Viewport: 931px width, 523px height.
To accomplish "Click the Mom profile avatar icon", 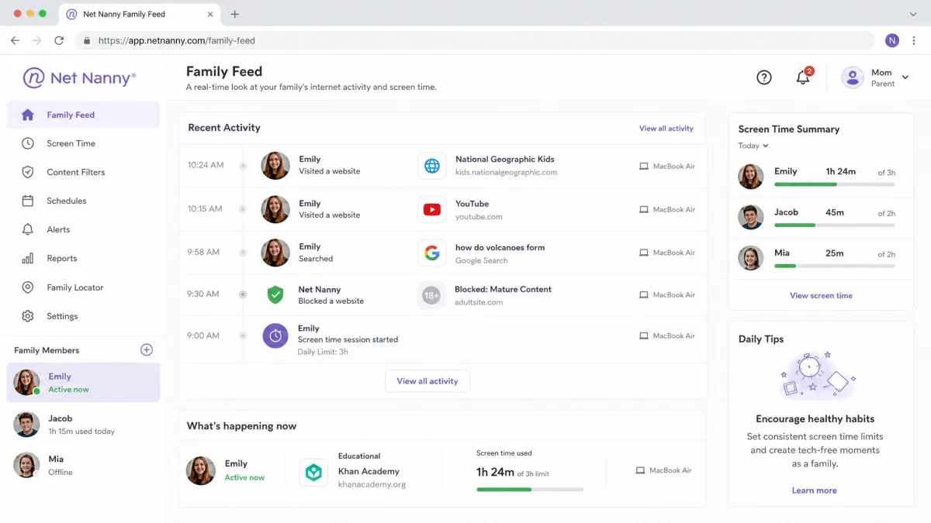I will point(853,77).
